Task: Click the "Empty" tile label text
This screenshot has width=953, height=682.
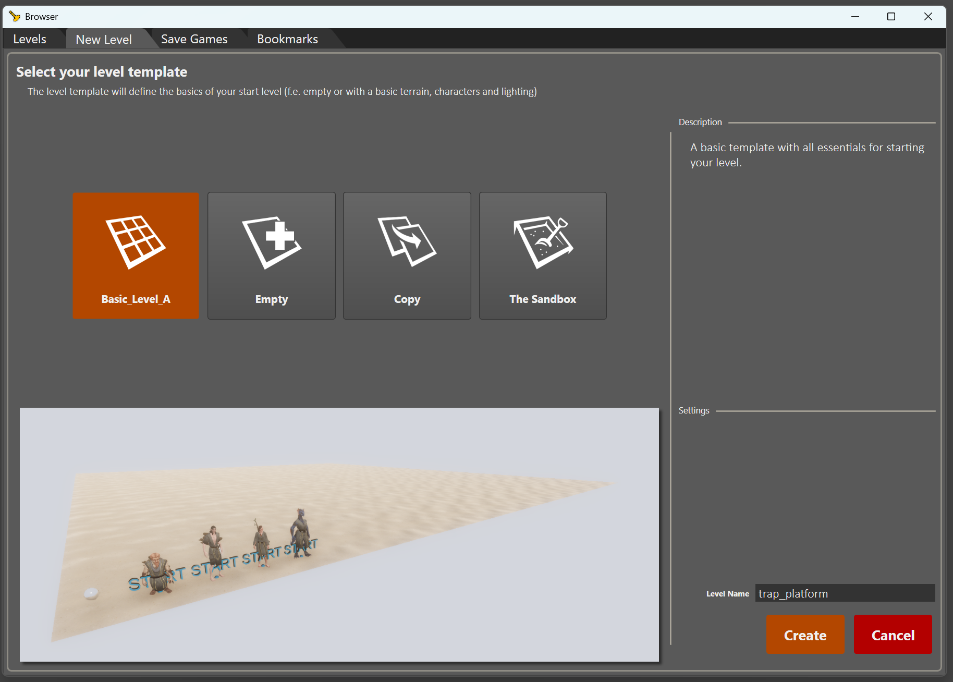Action: (x=272, y=299)
